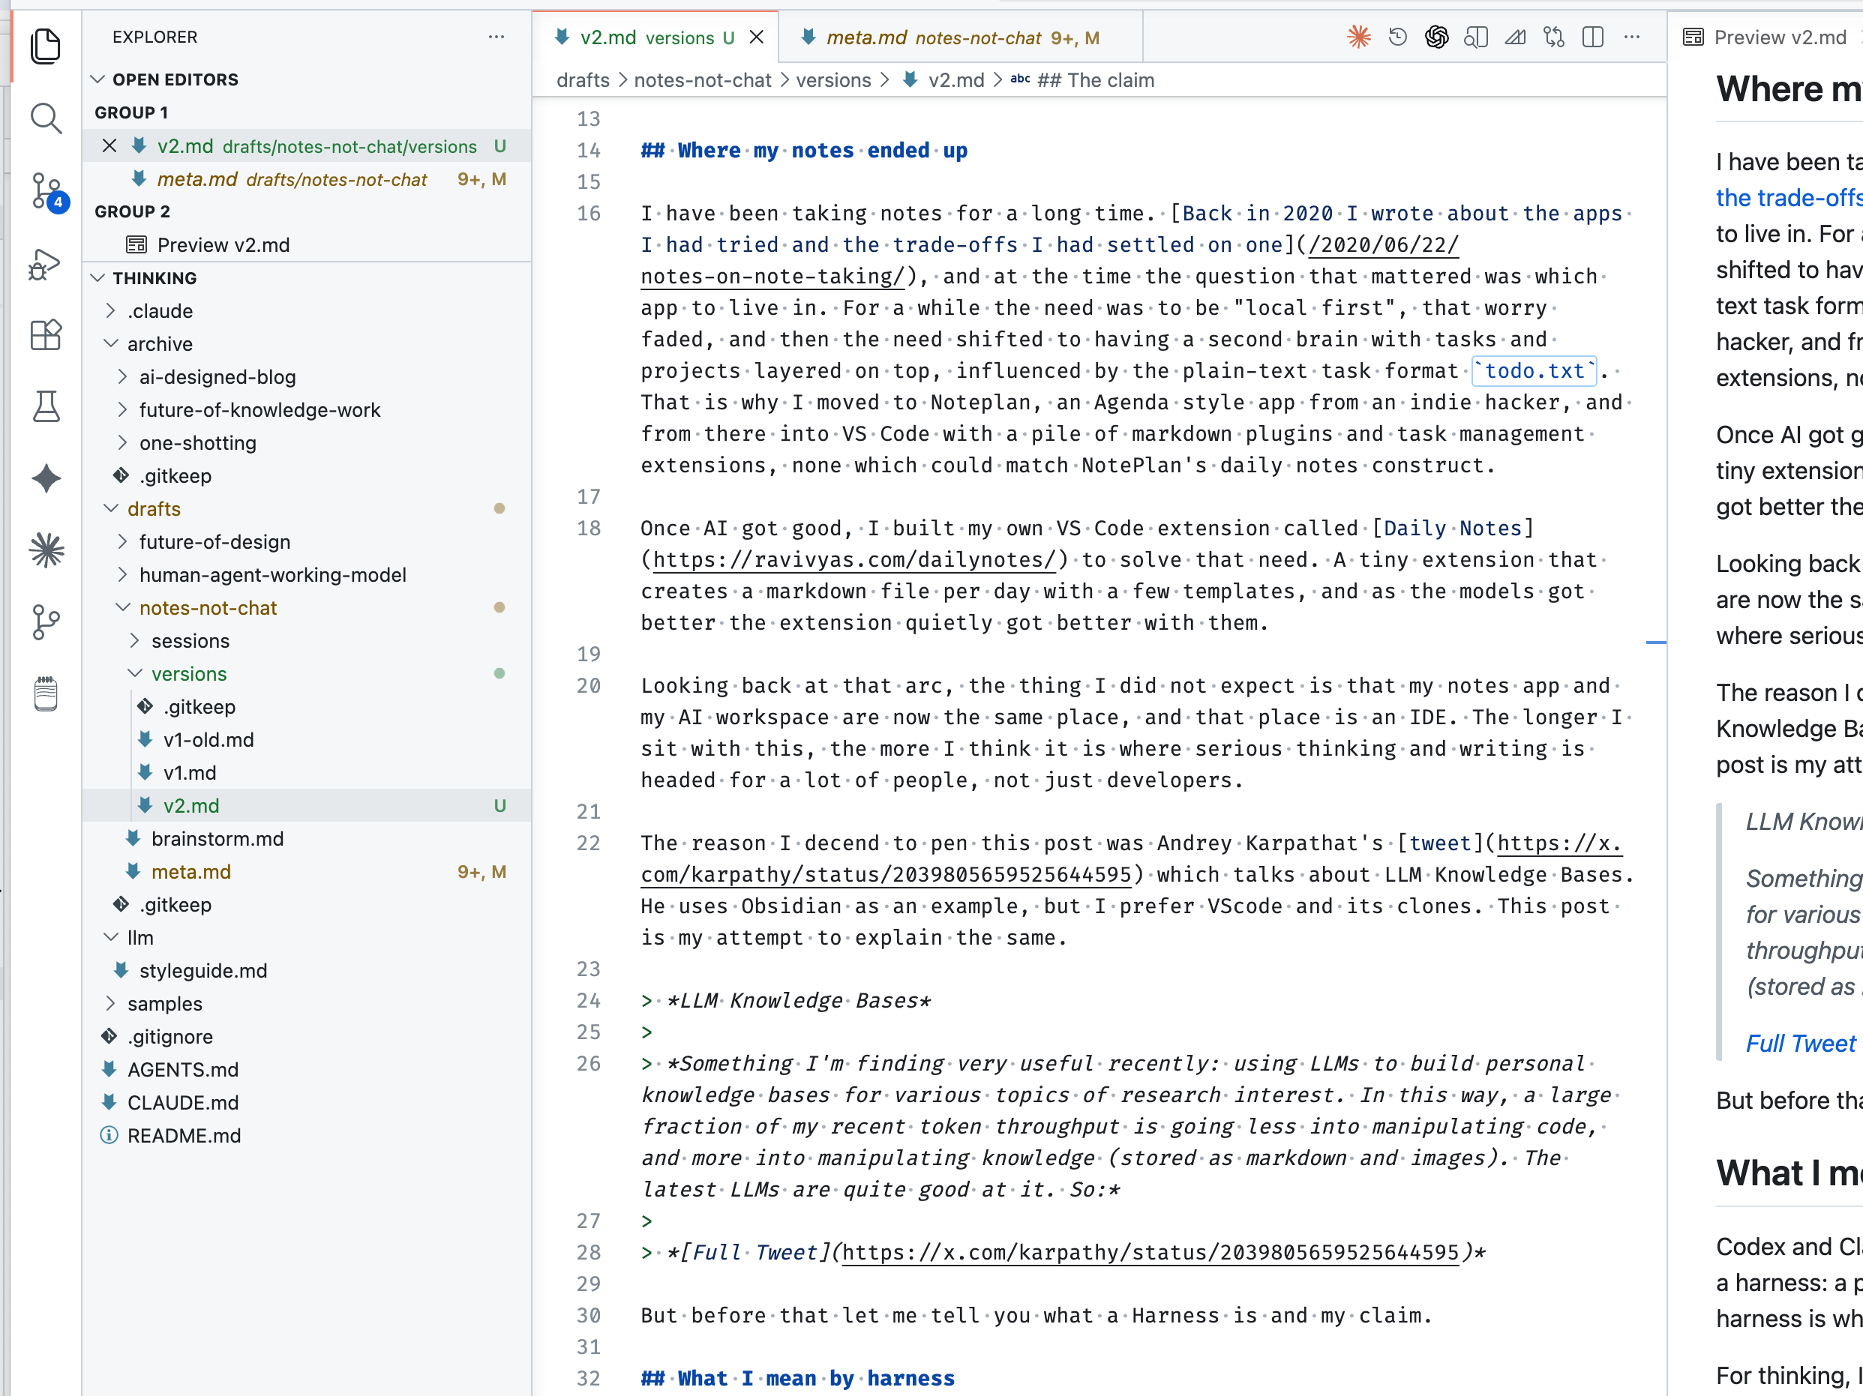Image resolution: width=1863 pixels, height=1396 pixels.
Task: Click the open changes compare icon
Action: (1554, 37)
